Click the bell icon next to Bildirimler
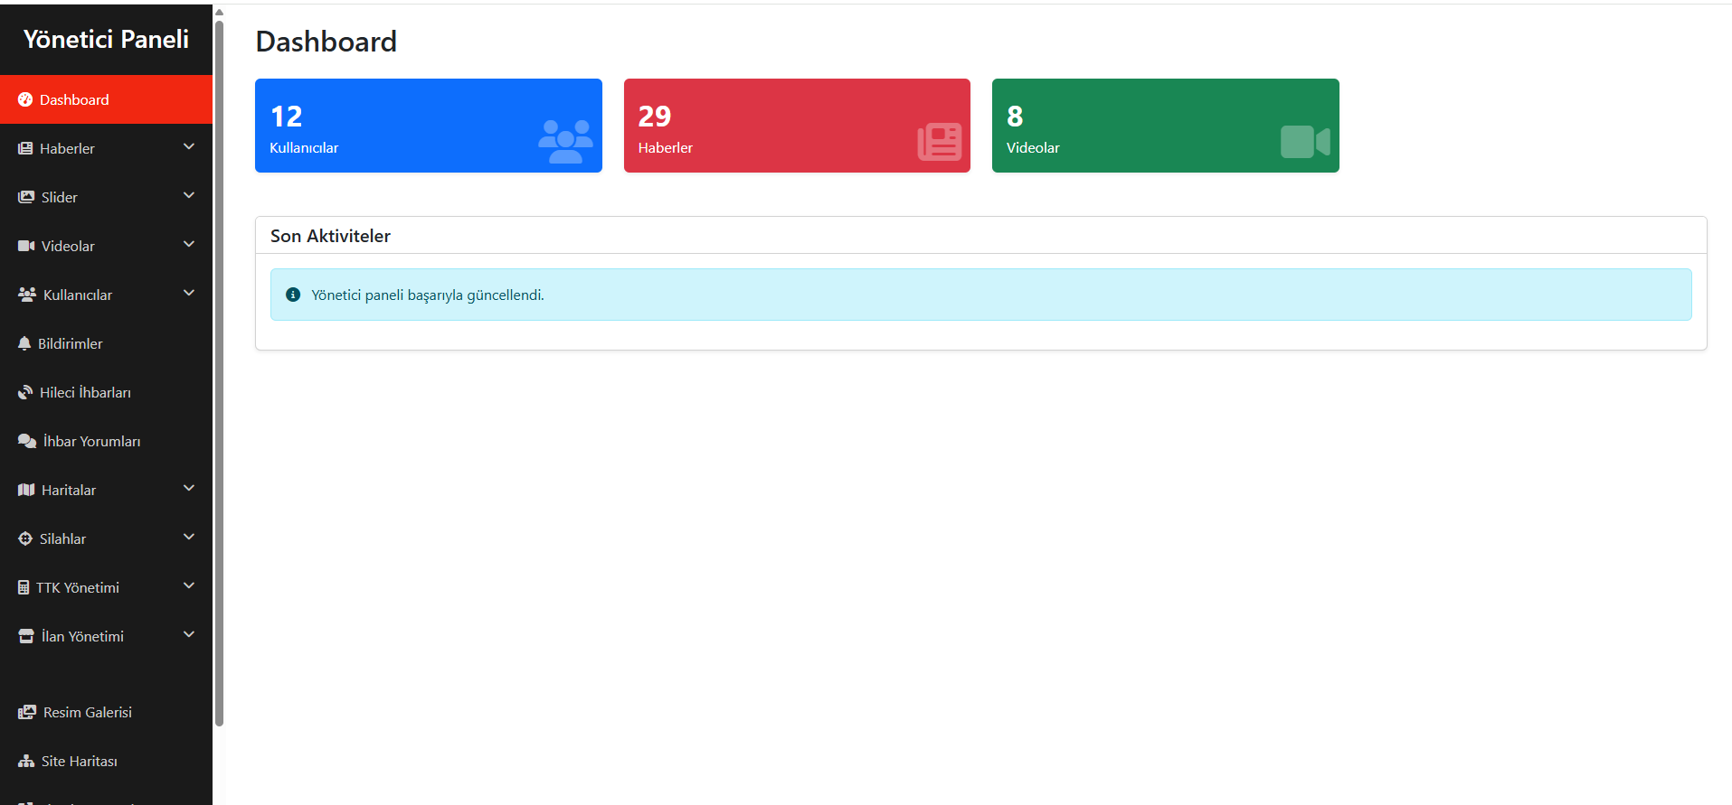Image resolution: width=1732 pixels, height=805 pixels. point(24,343)
